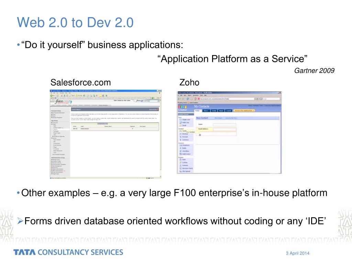Select the Dropdown field icon in Zoho

pyautogui.click(x=180, y=145)
